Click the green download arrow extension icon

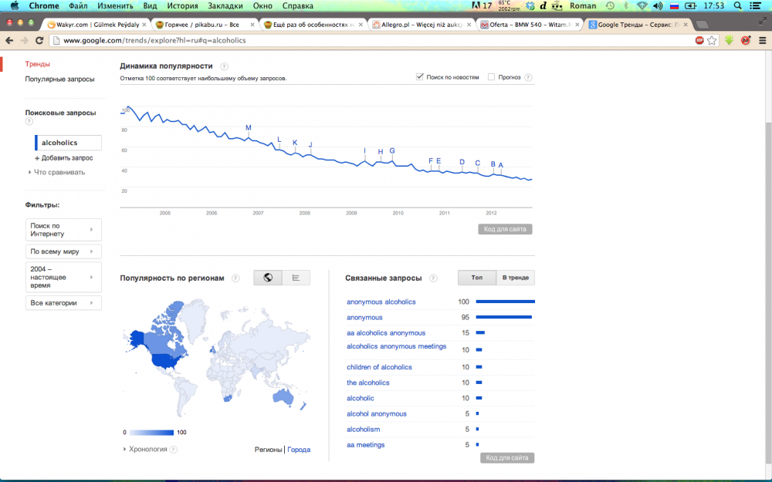[x=730, y=40]
